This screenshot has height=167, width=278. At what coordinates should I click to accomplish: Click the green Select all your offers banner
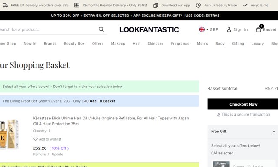pyautogui.click(x=99, y=87)
